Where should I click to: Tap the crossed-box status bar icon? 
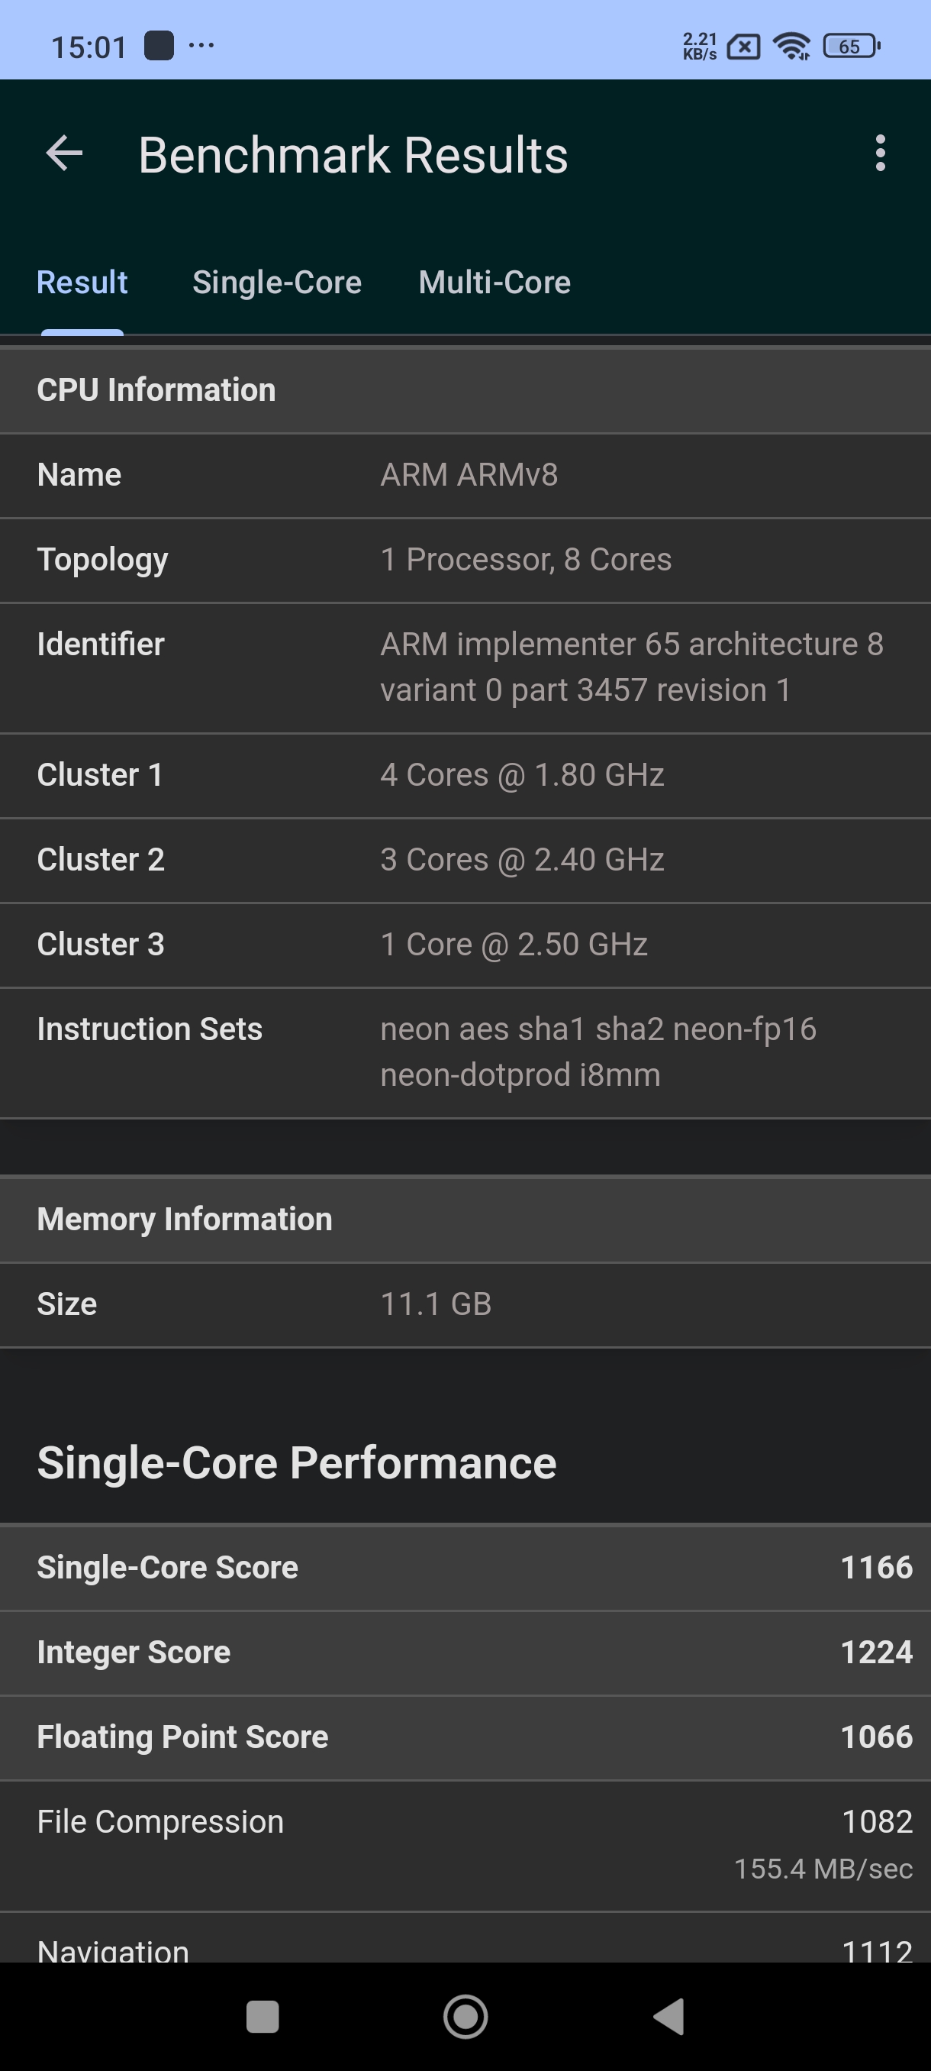point(744,47)
